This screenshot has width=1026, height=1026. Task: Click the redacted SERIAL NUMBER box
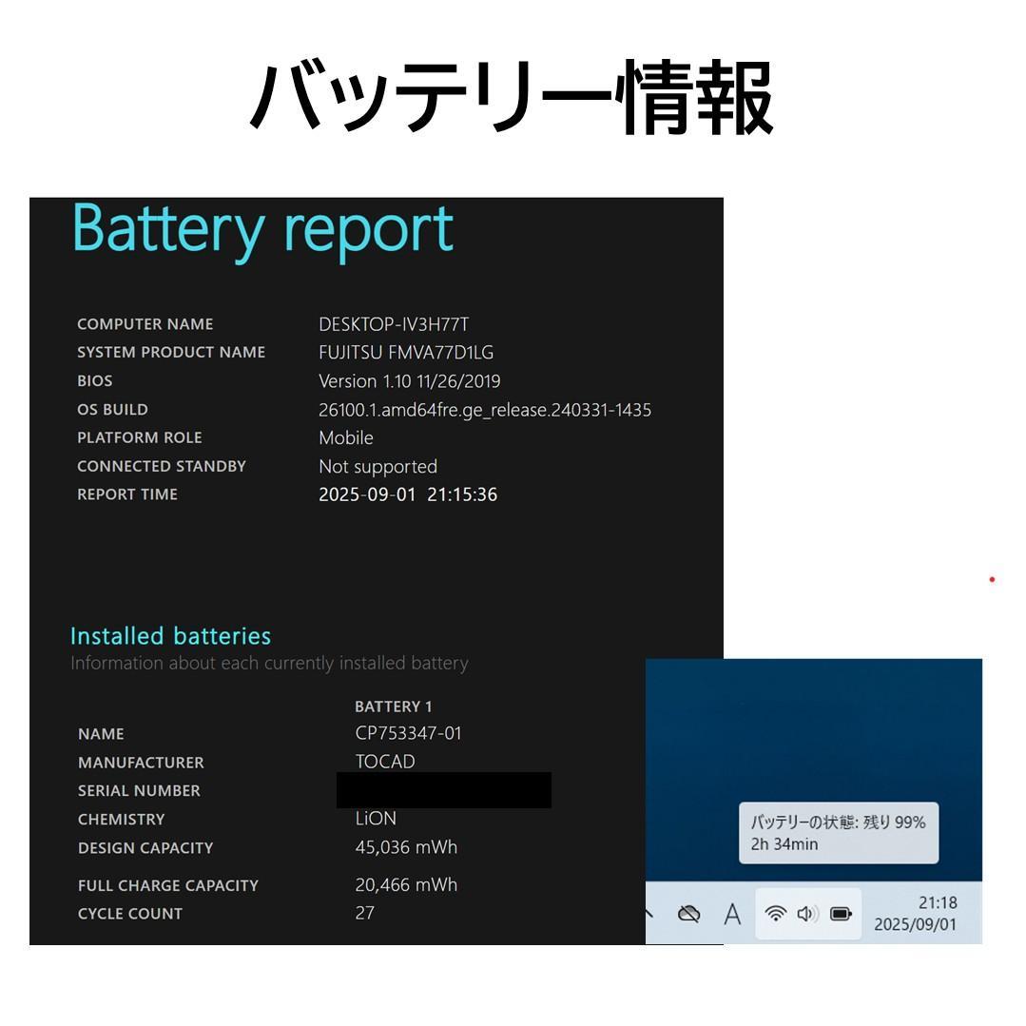[x=443, y=790]
